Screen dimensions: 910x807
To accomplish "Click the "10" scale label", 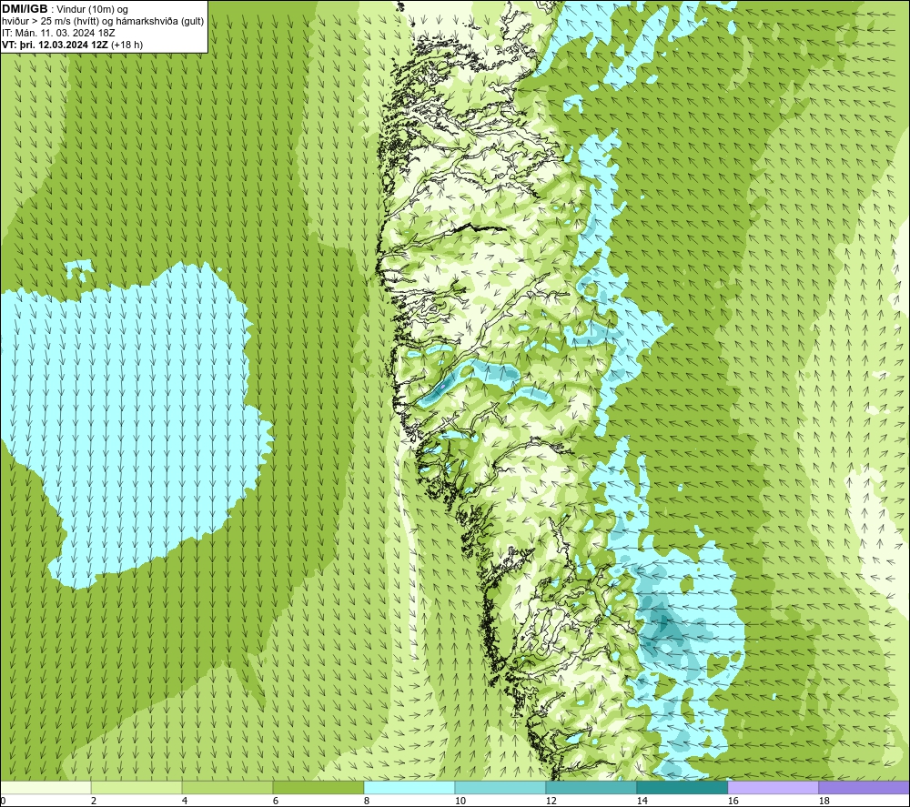I will (460, 802).
